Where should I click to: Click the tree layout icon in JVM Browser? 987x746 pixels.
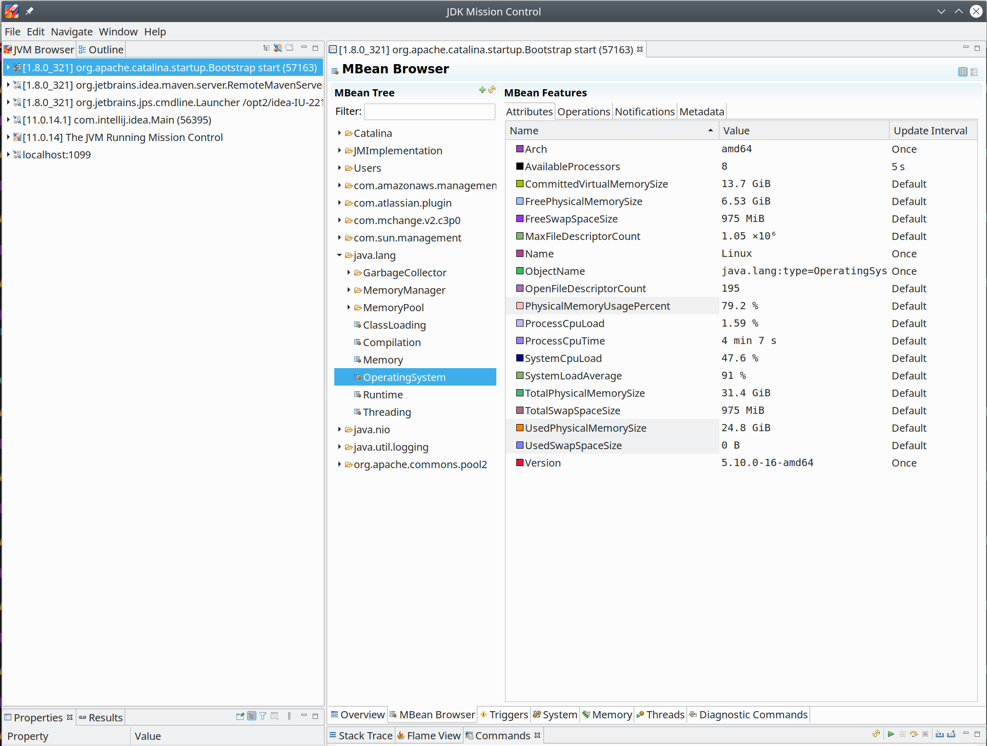[x=267, y=48]
